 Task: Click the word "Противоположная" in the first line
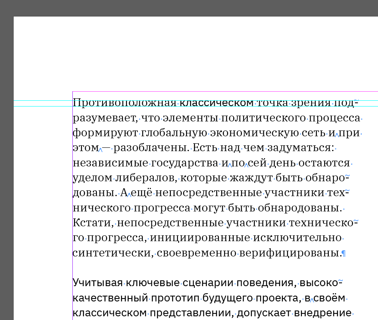124,103
